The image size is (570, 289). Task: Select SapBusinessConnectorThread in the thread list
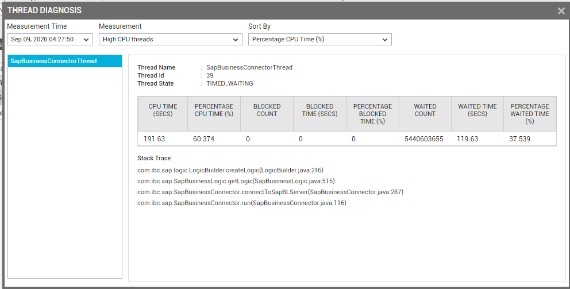click(x=65, y=61)
